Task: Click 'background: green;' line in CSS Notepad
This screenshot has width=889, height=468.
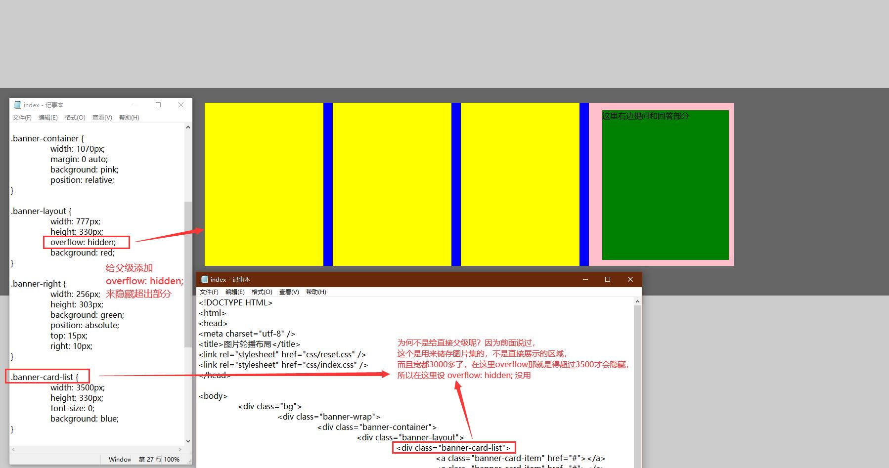Action: click(87, 315)
